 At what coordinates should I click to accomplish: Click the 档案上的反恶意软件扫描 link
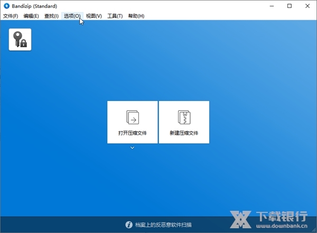point(163,225)
